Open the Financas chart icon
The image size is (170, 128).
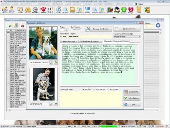[110, 10]
